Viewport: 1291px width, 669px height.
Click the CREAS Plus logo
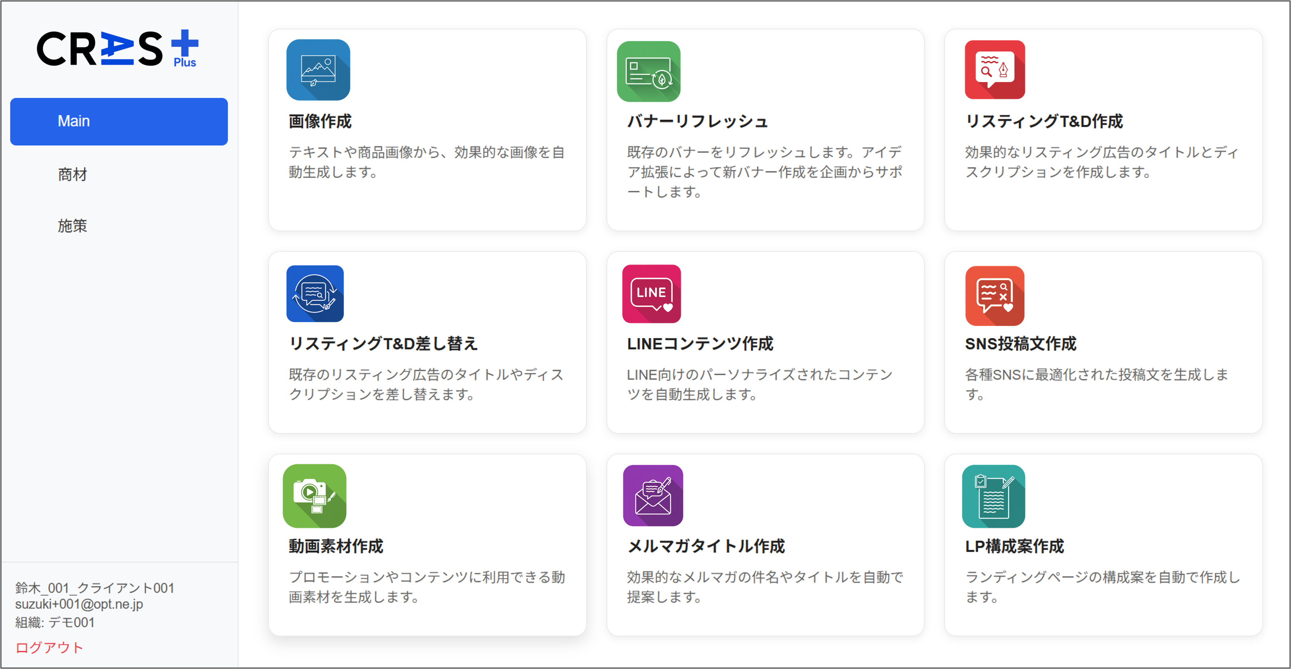click(x=118, y=48)
